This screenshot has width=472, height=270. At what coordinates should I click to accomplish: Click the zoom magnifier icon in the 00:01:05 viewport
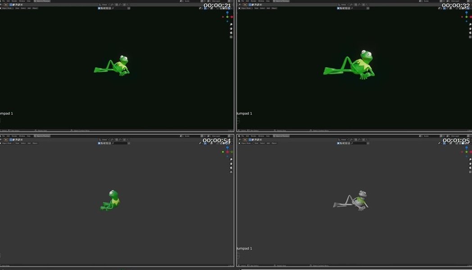(470, 159)
